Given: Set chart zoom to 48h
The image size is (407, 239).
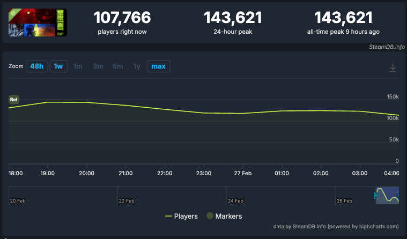Looking at the screenshot, I should tap(36, 66).
